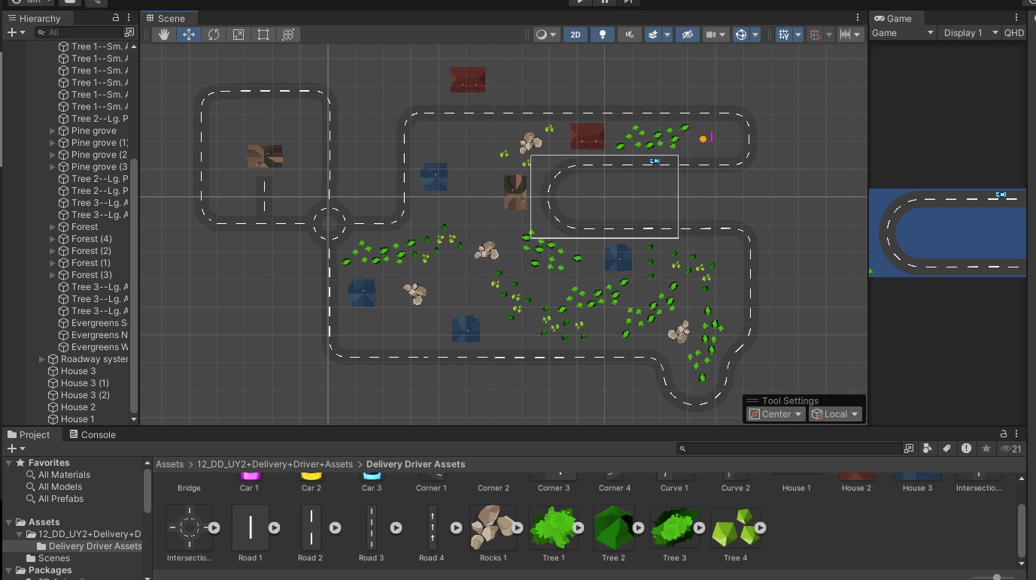The height and width of the screenshot is (580, 1036).
Task: Select the combined Transform tool
Action: coord(287,35)
